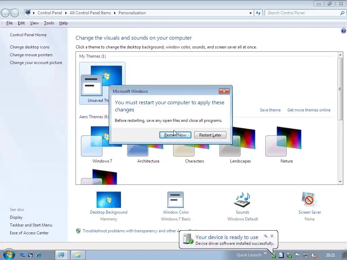Open Change your account picture link

click(x=36, y=63)
